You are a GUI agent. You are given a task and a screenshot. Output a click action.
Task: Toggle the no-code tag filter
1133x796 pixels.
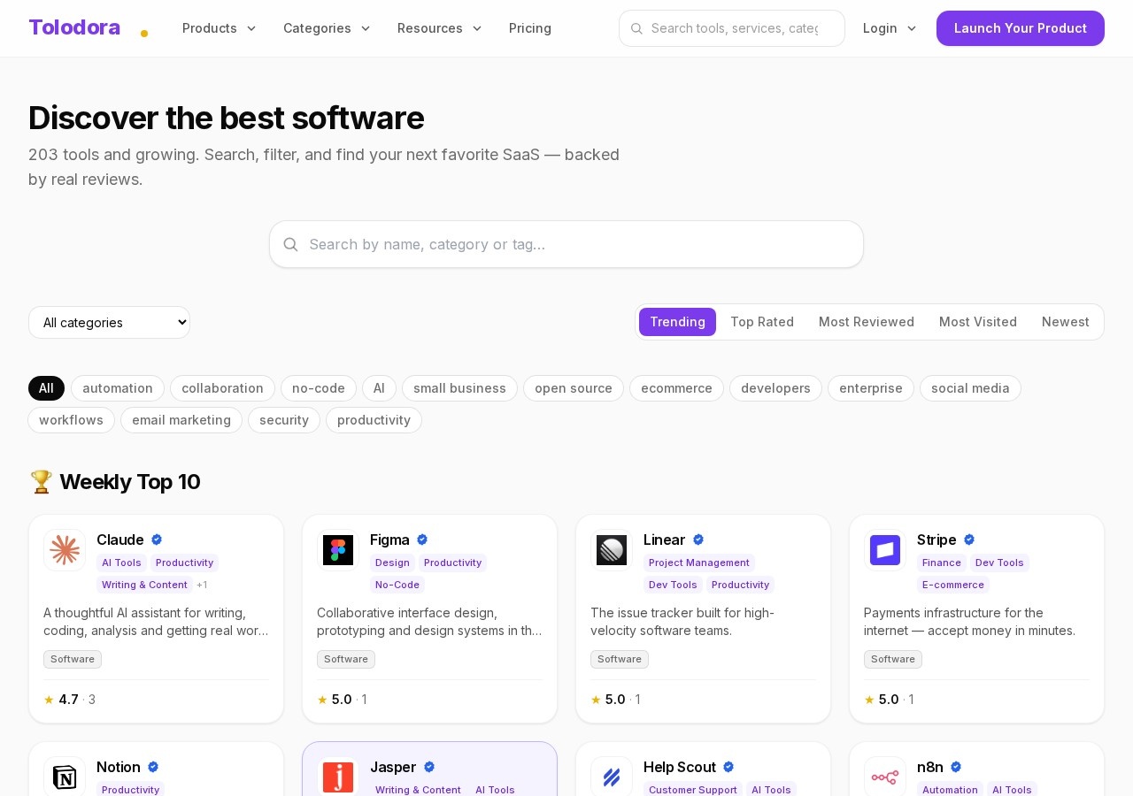pyautogui.click(x=319, y=388)
